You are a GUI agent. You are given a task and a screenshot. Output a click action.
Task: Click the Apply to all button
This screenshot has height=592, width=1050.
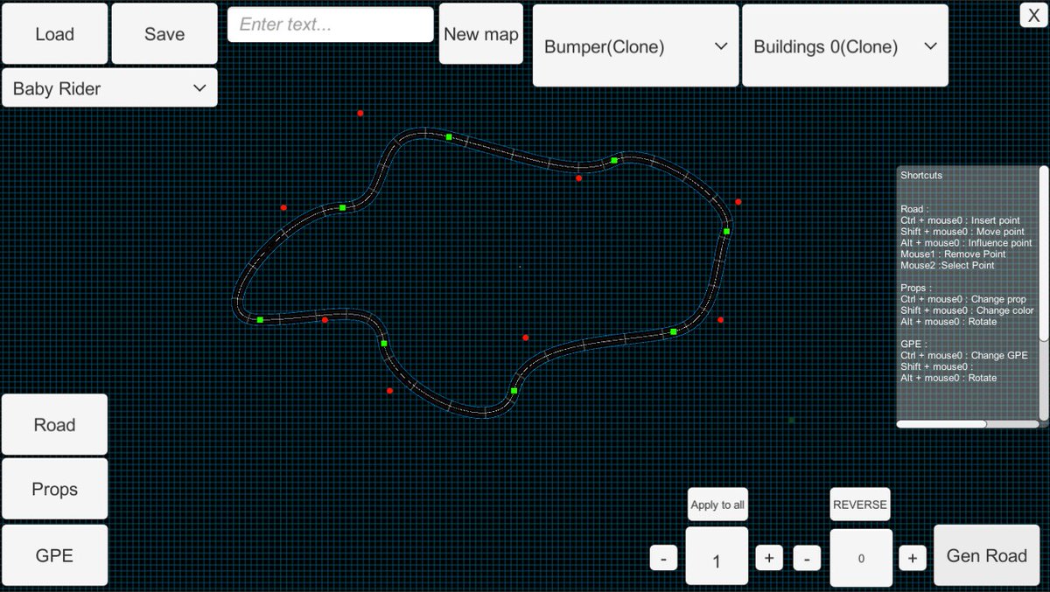click(717, 505)
